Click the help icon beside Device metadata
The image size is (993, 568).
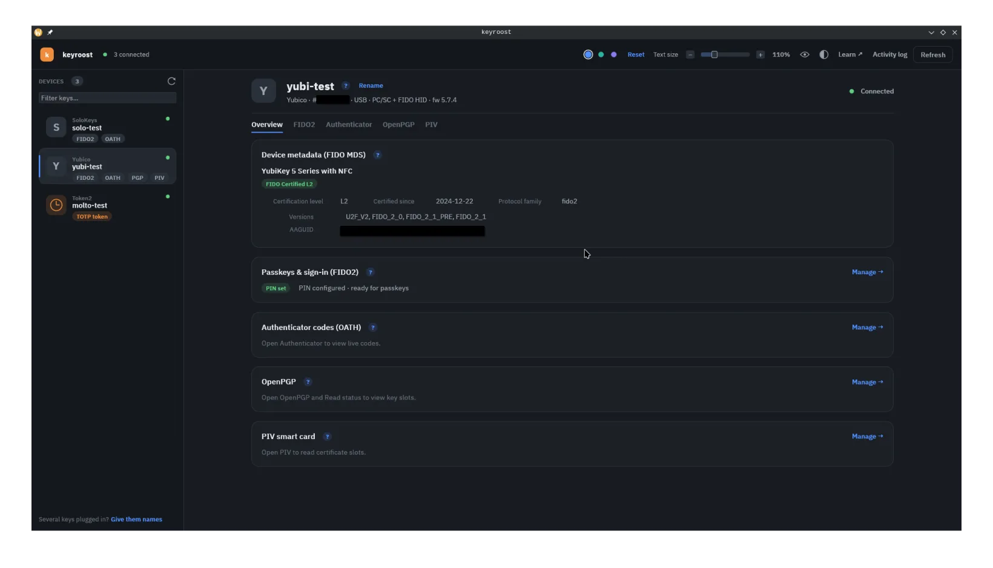pos(377,155)
